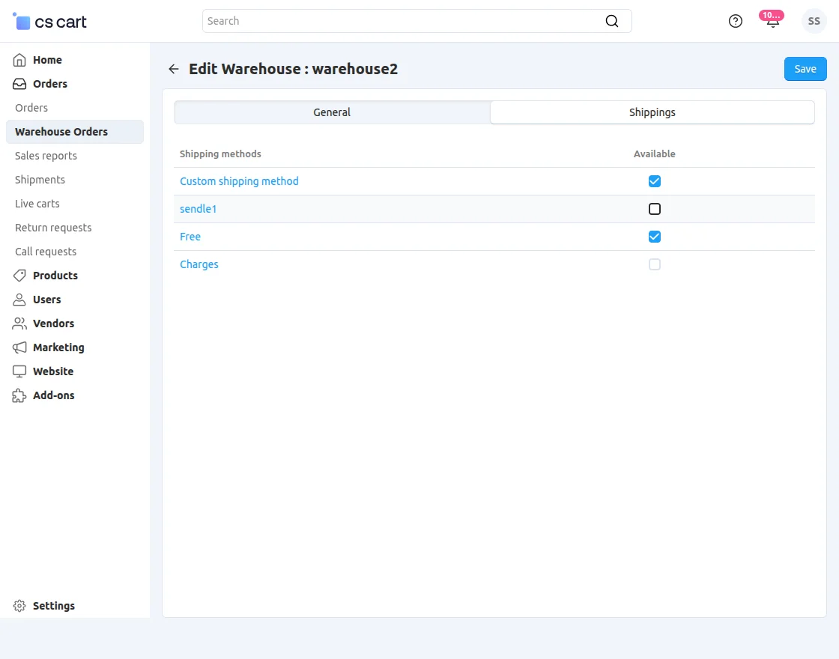Open the notifications bell icon
The height and width of the screenshot is (659, 839).
(x=772, y=21)
